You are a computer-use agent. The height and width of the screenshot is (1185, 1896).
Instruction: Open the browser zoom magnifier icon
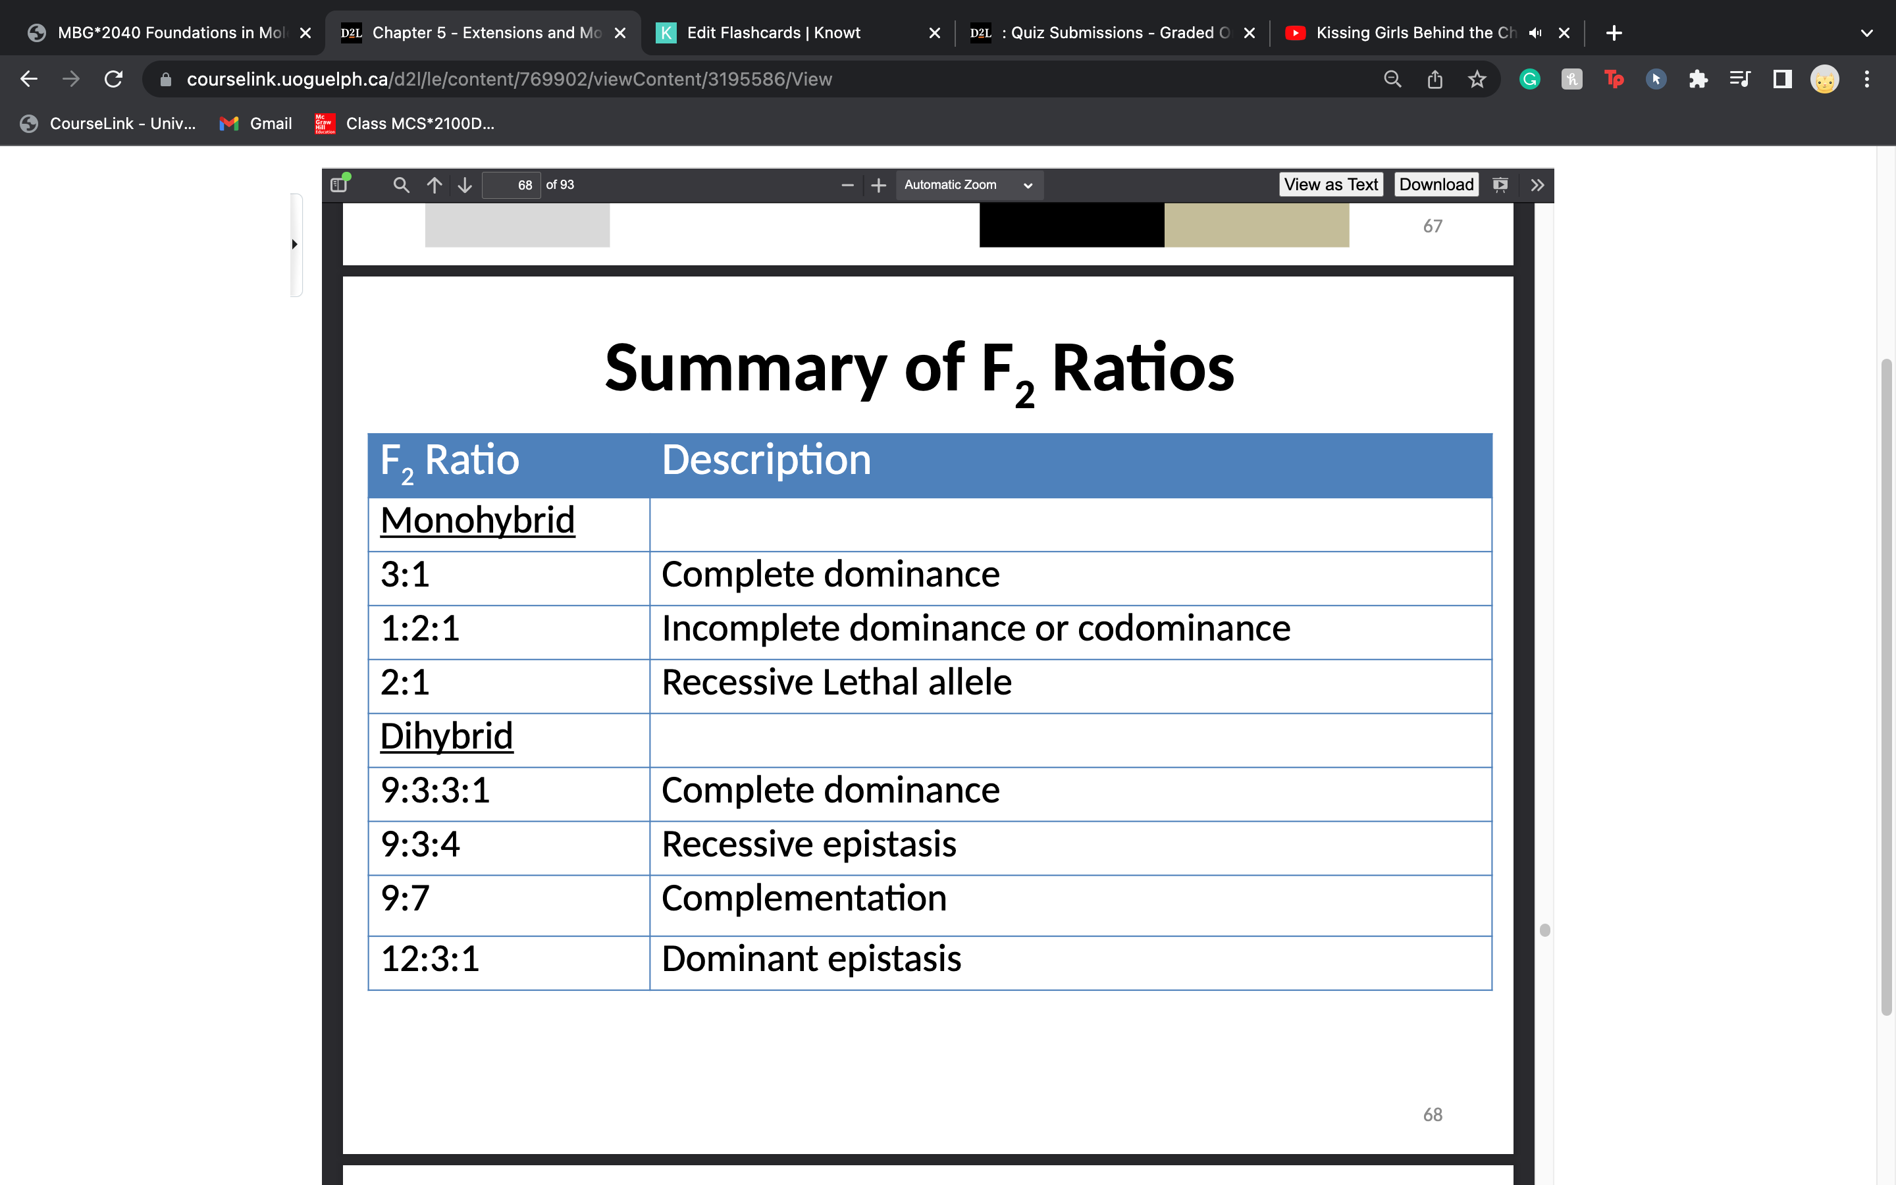point(1392,79)
